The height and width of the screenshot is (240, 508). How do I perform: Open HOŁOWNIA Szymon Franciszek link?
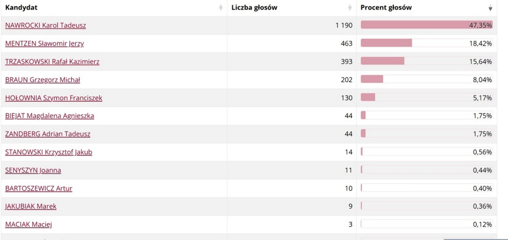pos(54,98)
